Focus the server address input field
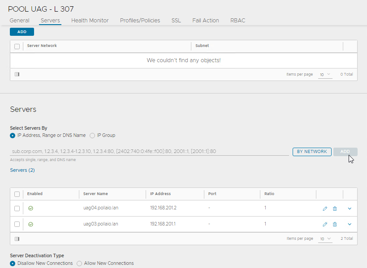This screenshot has height=268, width=367. click(x=149, y=151)
